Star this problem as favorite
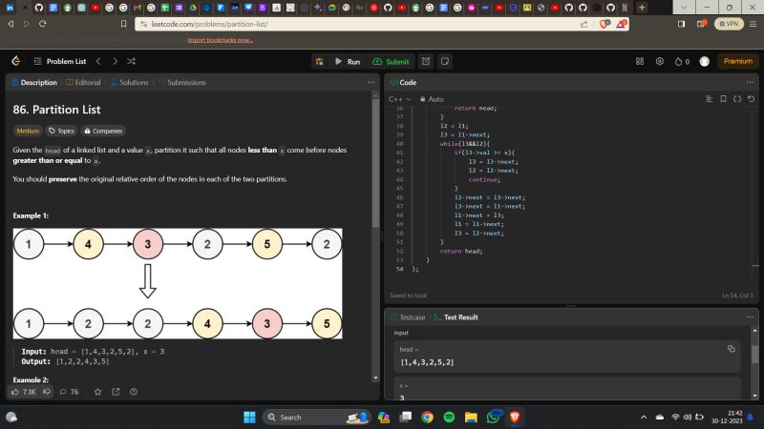The image size is (764, 429). pos(97,391)
